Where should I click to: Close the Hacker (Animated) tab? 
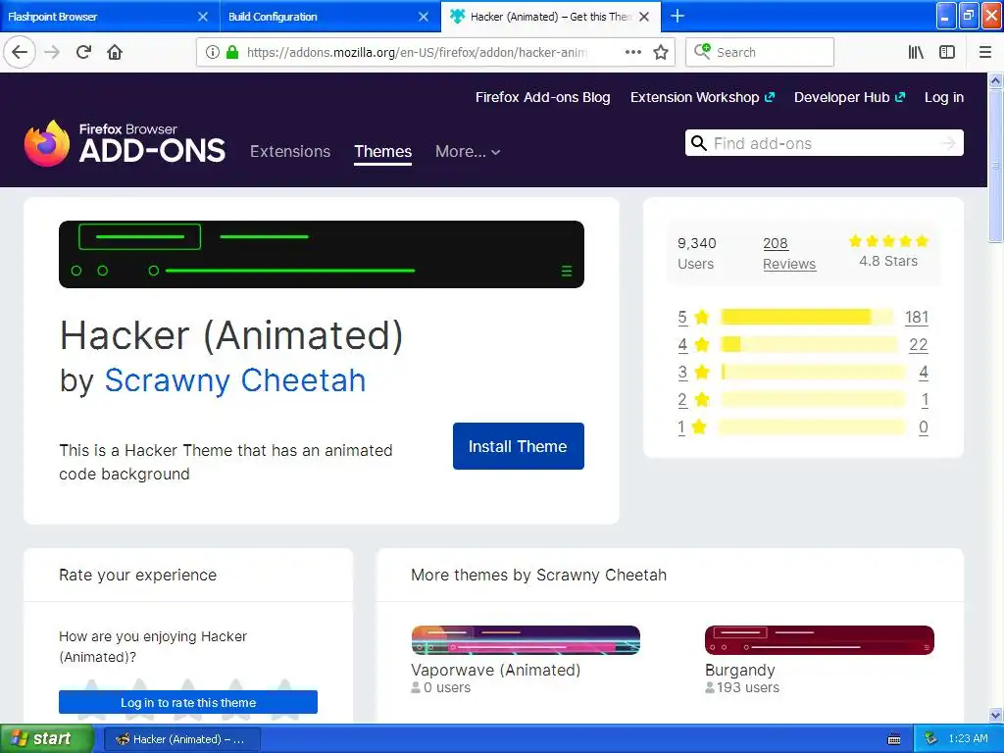[x=644, y=17]
